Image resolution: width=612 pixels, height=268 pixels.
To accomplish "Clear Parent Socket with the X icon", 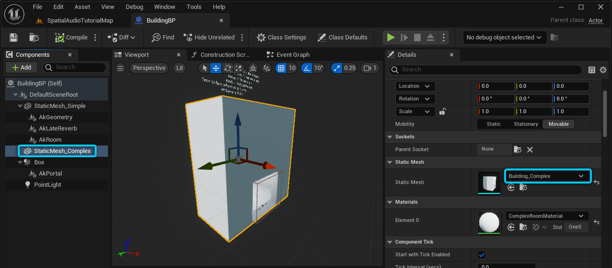I will click(x=530, y=149).
